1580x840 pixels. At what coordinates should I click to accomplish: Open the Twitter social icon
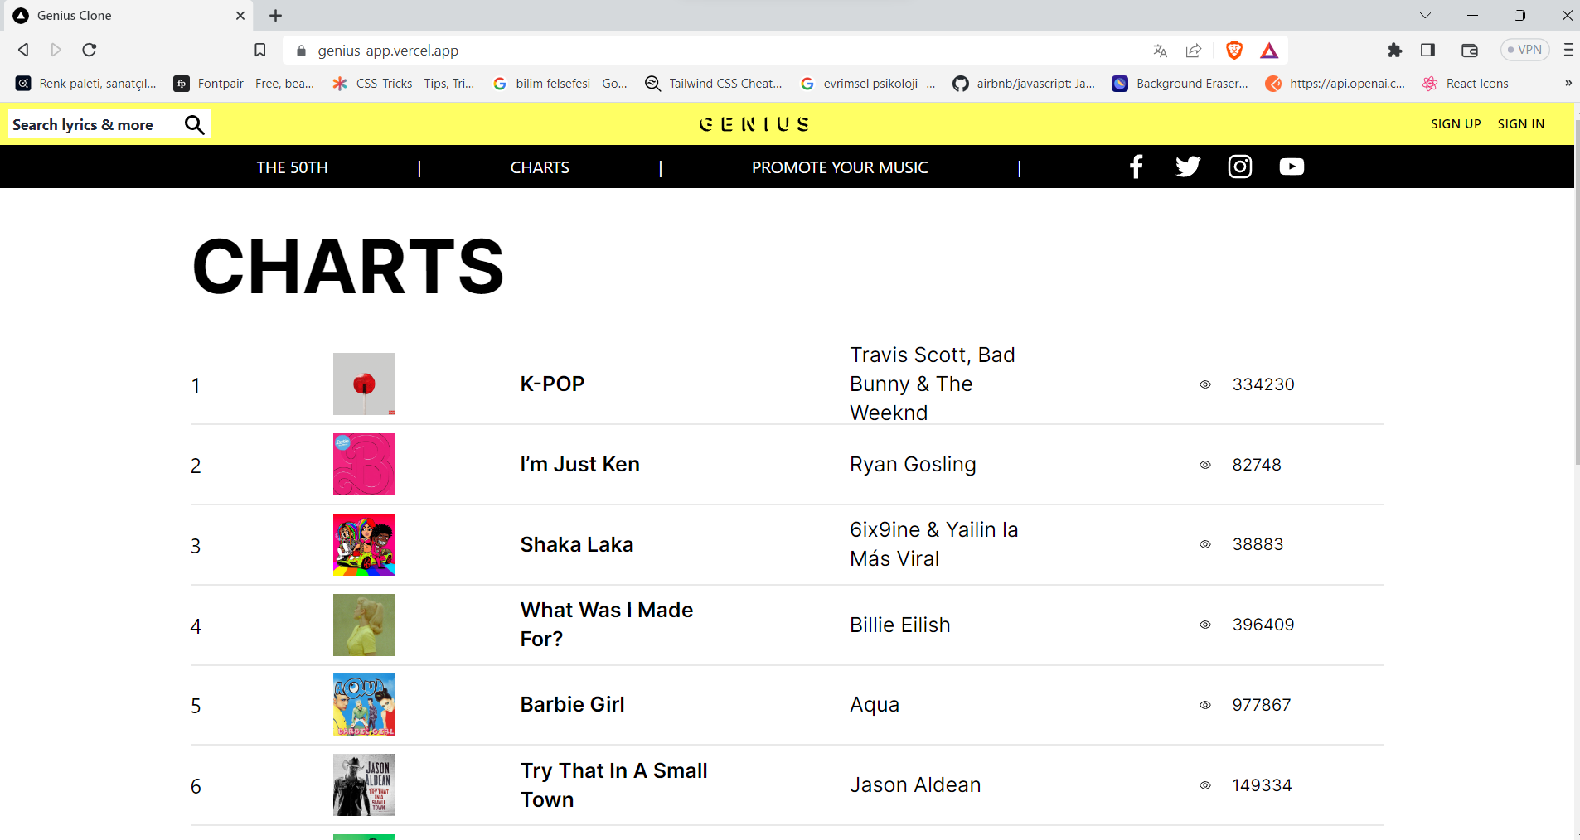1188,167
